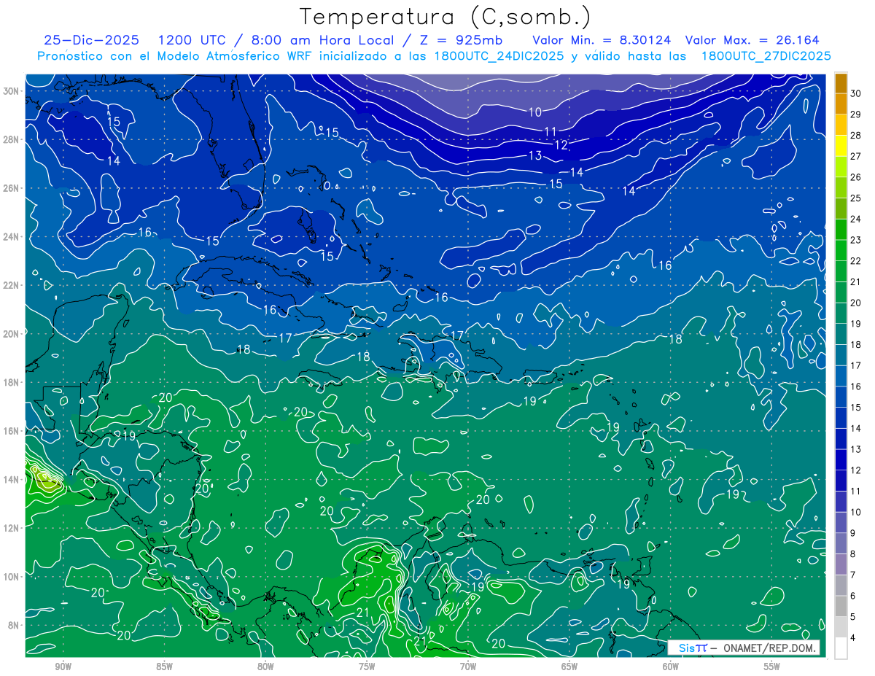Viewport: 875px width, 676px height.
Task: Click the "70W" longitude label
Action: pyautogui.click(x=468, y=667)
